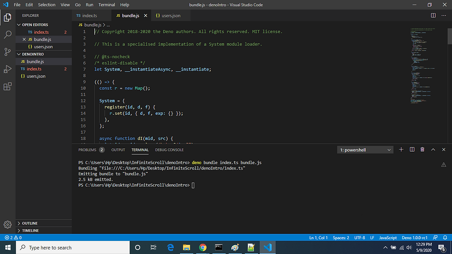Open the Extensions view
The height and width of the screenshot is (254, 452).
8,86
